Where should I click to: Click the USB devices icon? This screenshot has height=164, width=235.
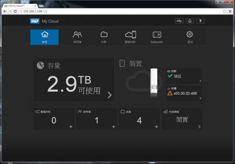point(179,21)
